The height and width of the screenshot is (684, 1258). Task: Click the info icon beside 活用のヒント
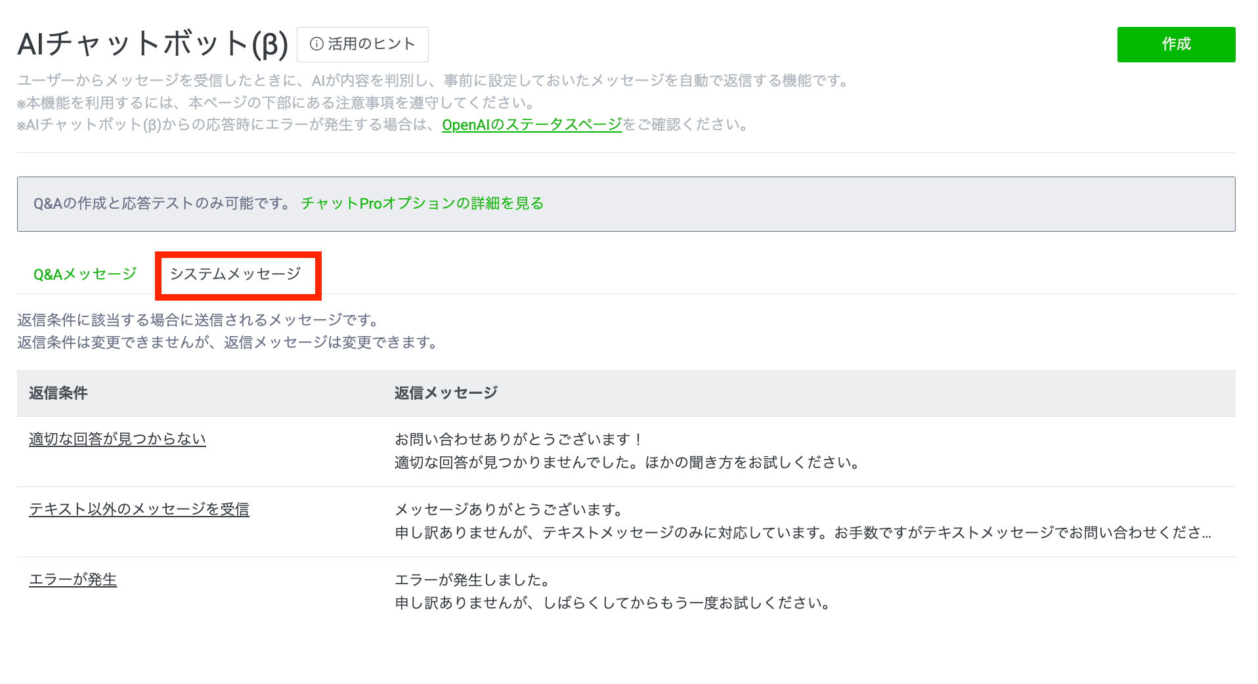(x=316, y=44)
